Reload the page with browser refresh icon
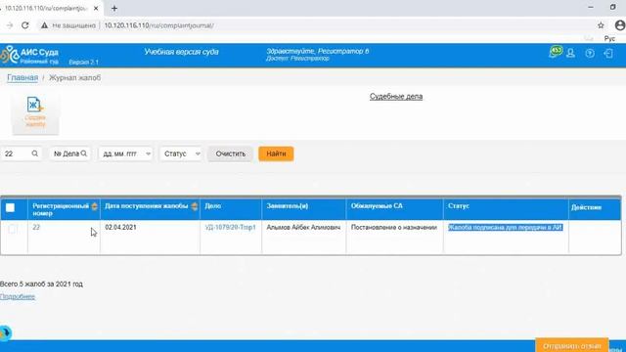 pos(25,25)
